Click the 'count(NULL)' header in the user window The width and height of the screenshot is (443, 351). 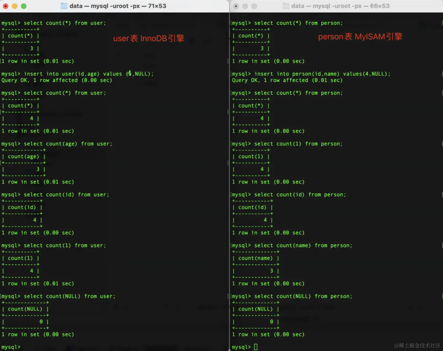[25, 309]
